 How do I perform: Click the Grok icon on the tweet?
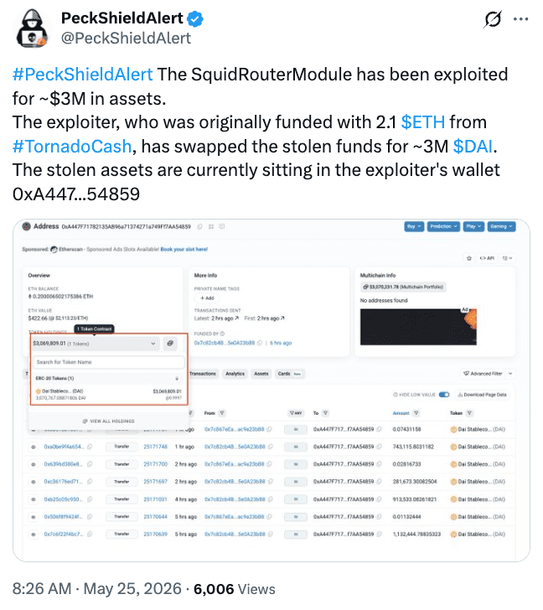coord(493,18)
